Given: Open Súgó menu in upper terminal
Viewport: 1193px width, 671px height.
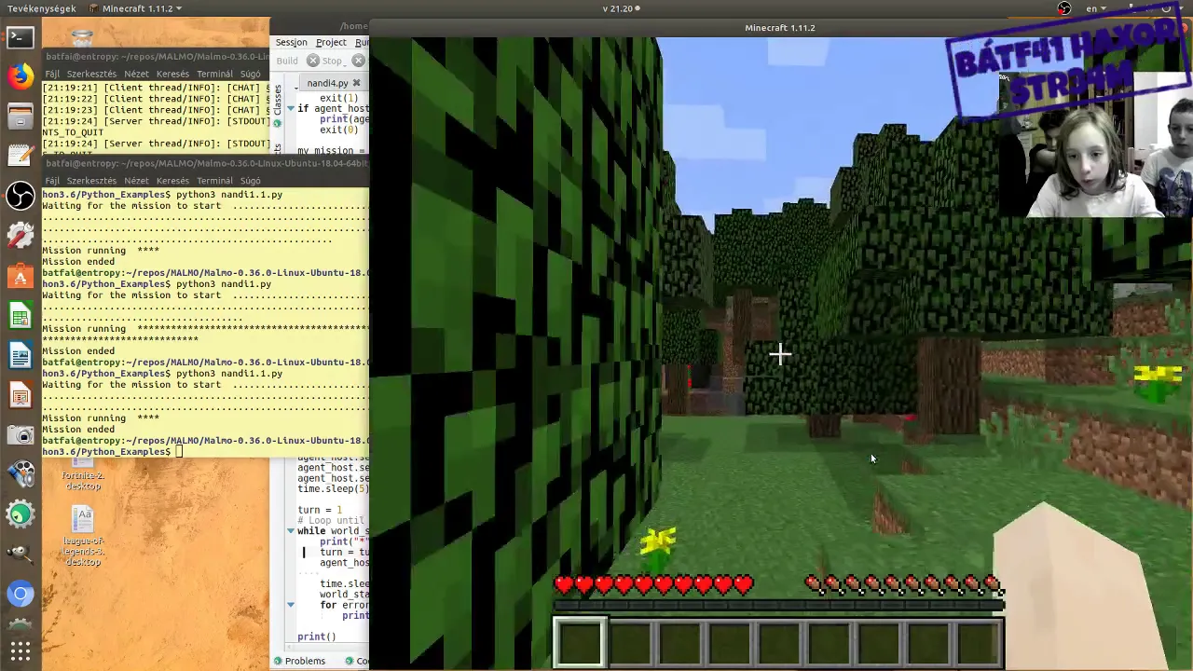Looking at the screenshot, I should pos(250,74).
